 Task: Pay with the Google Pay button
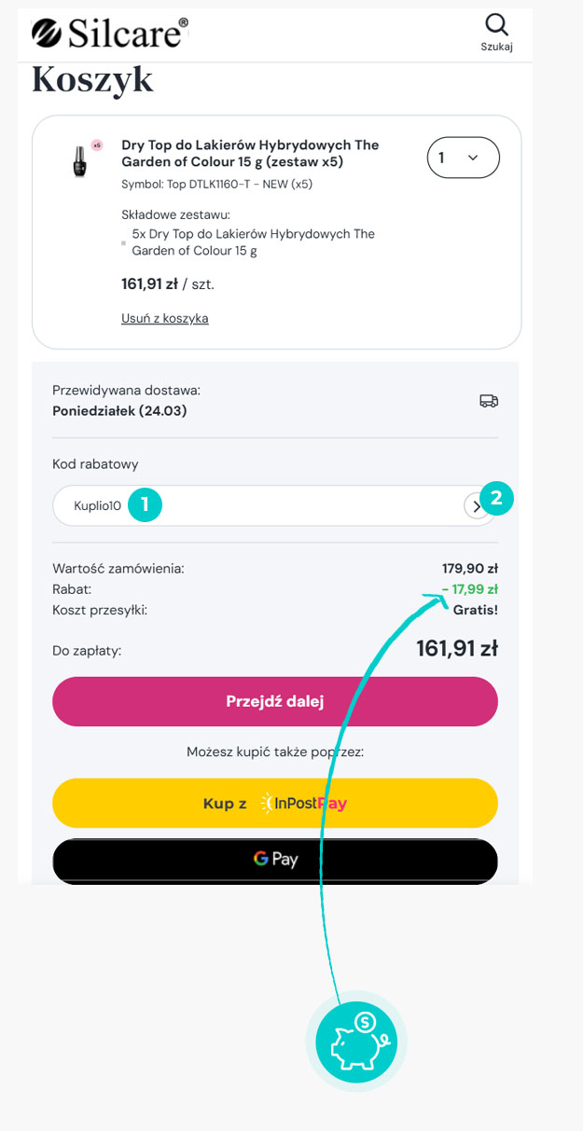pyautogui.click(x=275, y=860)
